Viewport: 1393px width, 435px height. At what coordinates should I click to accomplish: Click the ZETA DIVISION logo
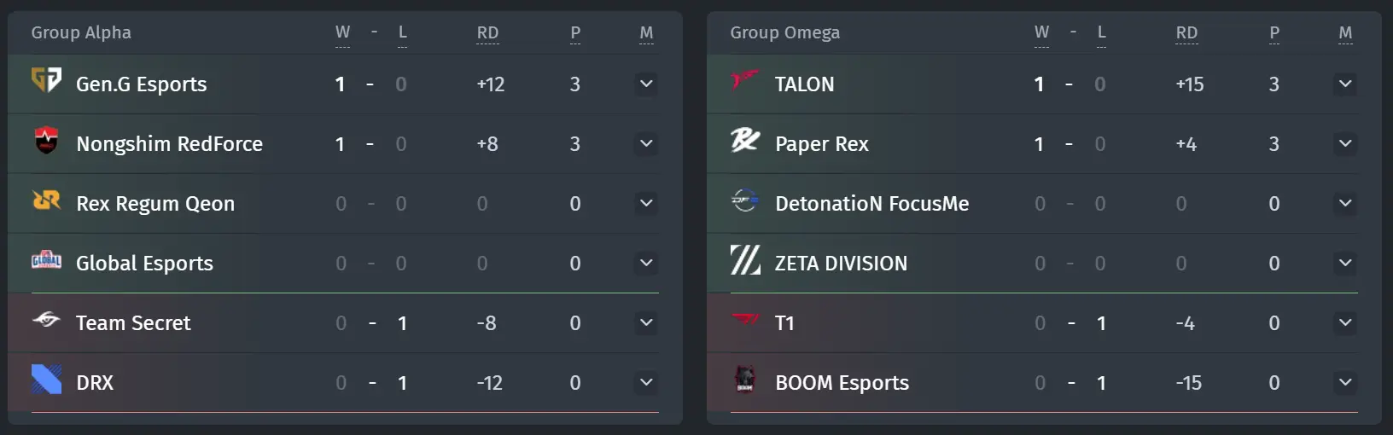pyautogui.click(x=745, y=259)
